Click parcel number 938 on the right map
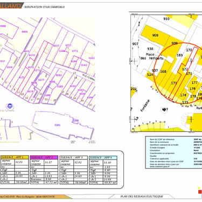 point(150,49)
